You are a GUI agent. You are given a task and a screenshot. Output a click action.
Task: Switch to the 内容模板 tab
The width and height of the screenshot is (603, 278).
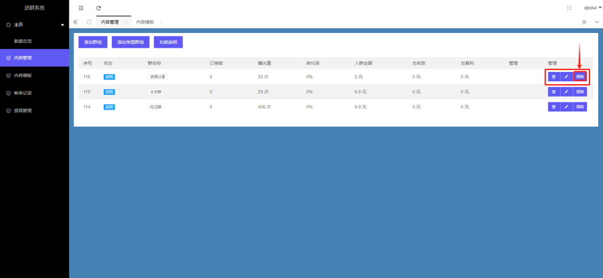click(145, 22)
